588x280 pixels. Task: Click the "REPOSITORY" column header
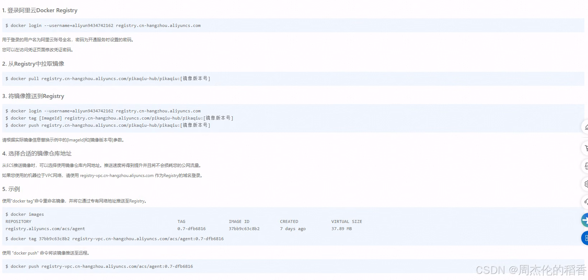coord(18,221)
